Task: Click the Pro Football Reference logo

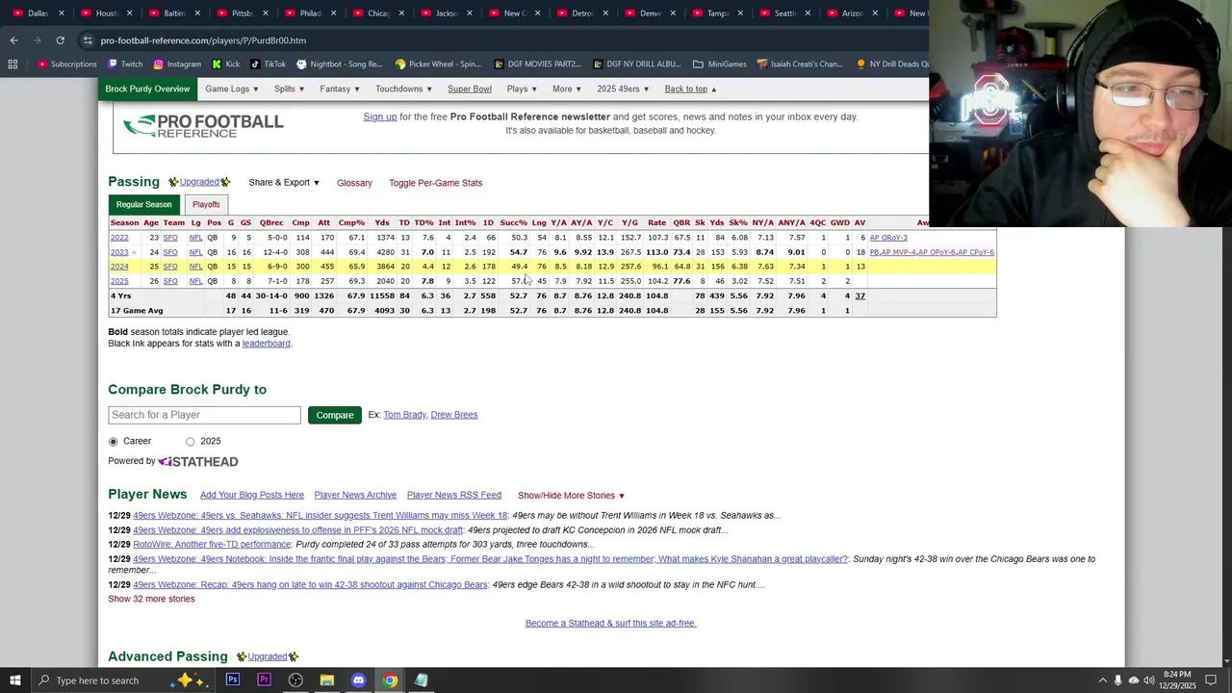Action: coord(203,126)
